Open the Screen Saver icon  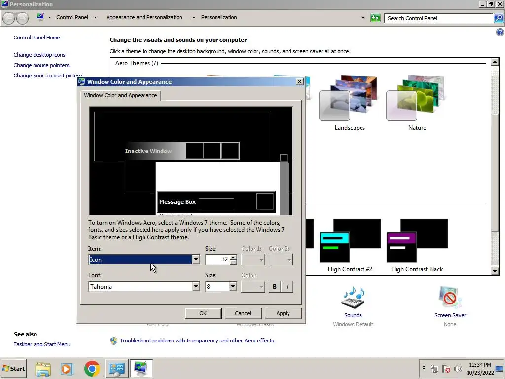point(450,297)
